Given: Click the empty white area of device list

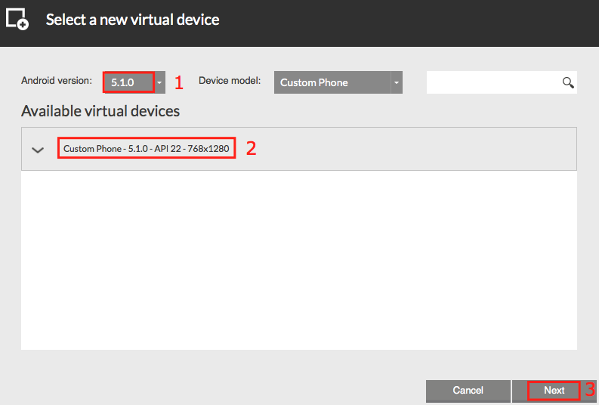Looking at the screenshot, I should pyautogui.click(x=298, y=260).
